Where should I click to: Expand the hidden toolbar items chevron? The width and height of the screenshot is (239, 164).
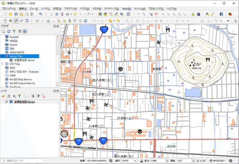[228, 21]
